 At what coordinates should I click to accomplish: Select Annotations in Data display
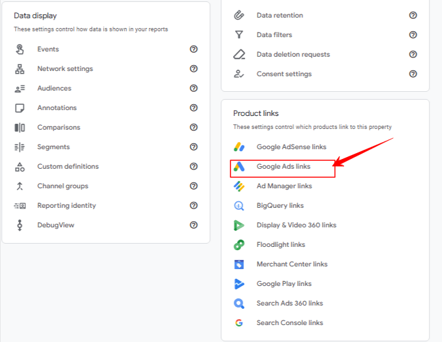pyautogui.click(x=57, y=107)
